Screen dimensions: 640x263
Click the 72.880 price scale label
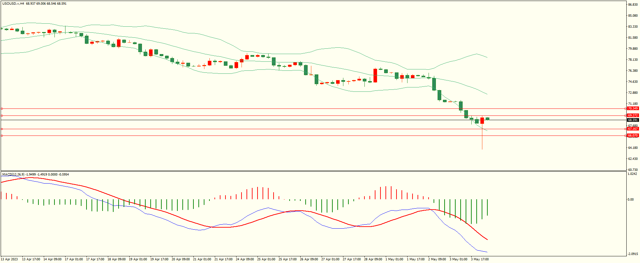tap(633, 93)
